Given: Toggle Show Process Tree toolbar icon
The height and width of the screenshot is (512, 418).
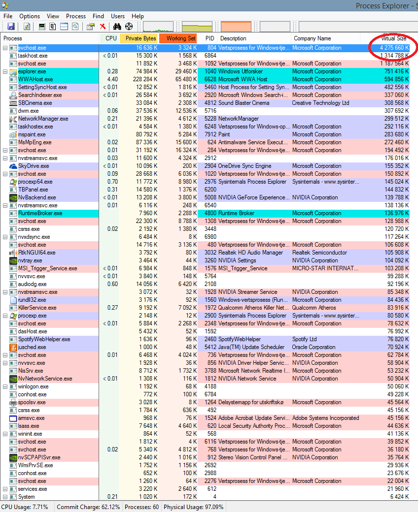Looking at the screenshot, I should point(53,27).
